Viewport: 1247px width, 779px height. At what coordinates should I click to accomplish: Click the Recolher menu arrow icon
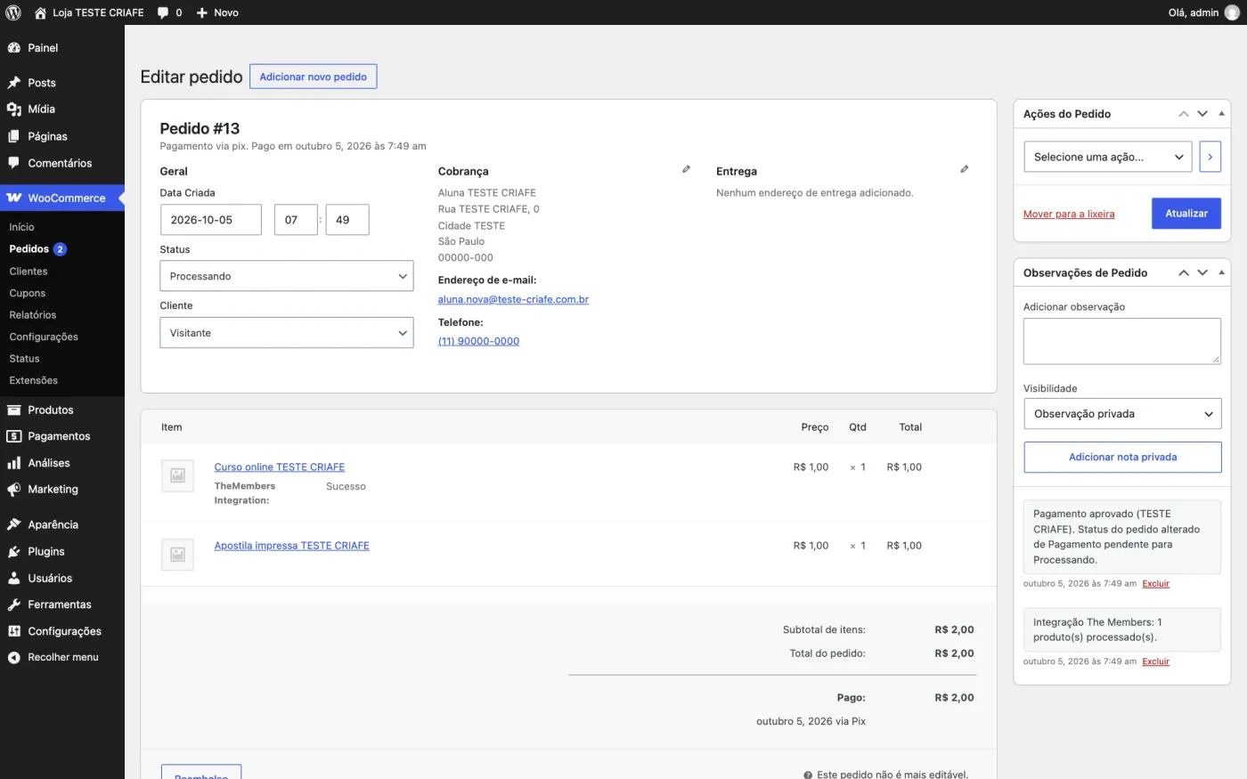click(14, 657)
